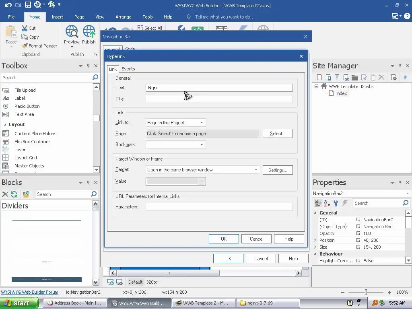Click the Cut scissors icon
412x309 pixels.
tap(25, 28)
